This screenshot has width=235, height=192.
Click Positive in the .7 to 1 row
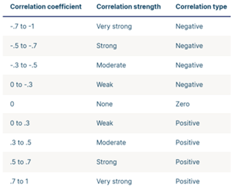188,181
